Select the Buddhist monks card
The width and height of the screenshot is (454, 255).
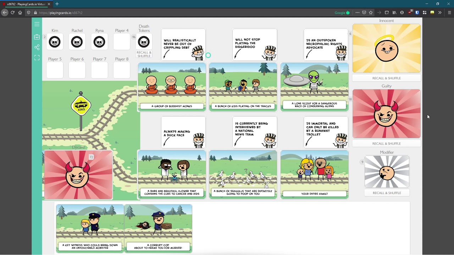172,87
